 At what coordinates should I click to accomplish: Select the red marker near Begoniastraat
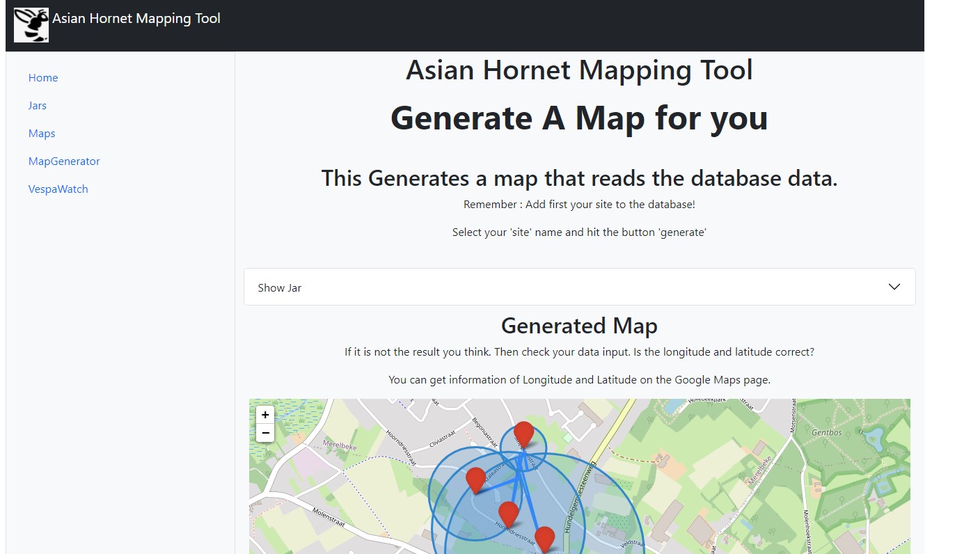click(523, 434)
